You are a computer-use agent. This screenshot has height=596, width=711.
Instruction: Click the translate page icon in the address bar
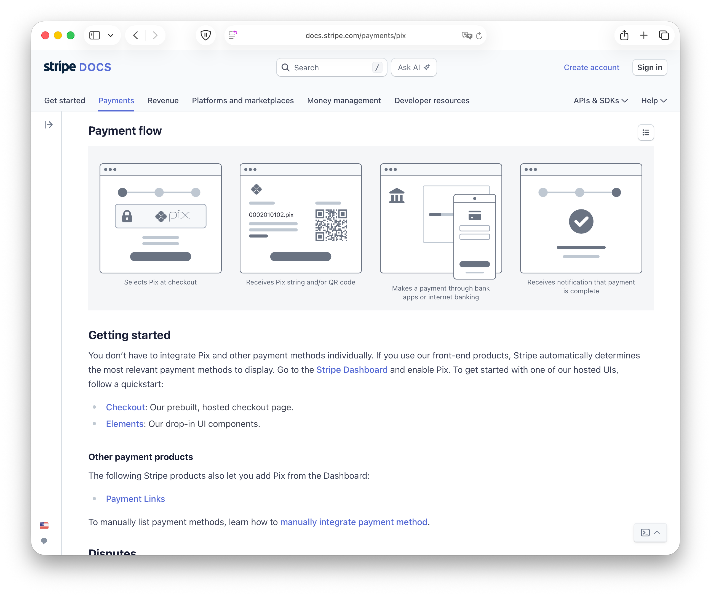pos(467,36)
